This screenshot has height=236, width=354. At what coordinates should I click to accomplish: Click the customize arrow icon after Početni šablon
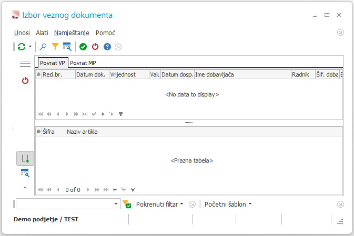coord(340,204)
